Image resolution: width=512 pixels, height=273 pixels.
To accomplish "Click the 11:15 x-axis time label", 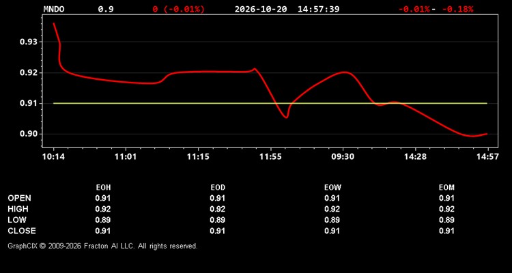I will (x=198, y=157).
